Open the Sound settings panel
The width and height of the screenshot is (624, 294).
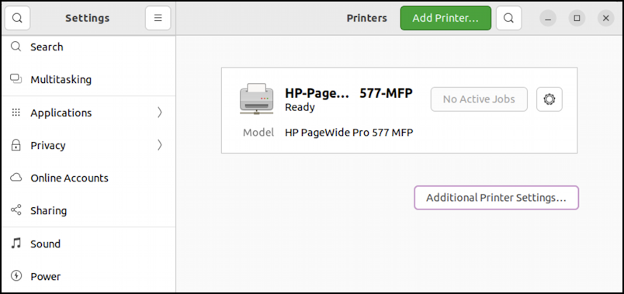(x=88, y=244)
